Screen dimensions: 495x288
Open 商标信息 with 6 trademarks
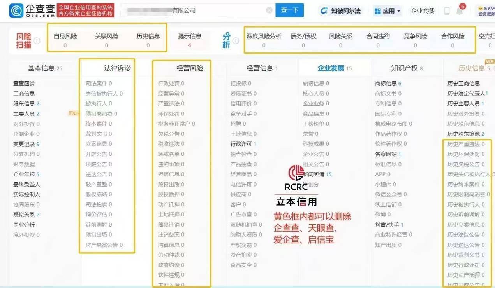[388, 83]
